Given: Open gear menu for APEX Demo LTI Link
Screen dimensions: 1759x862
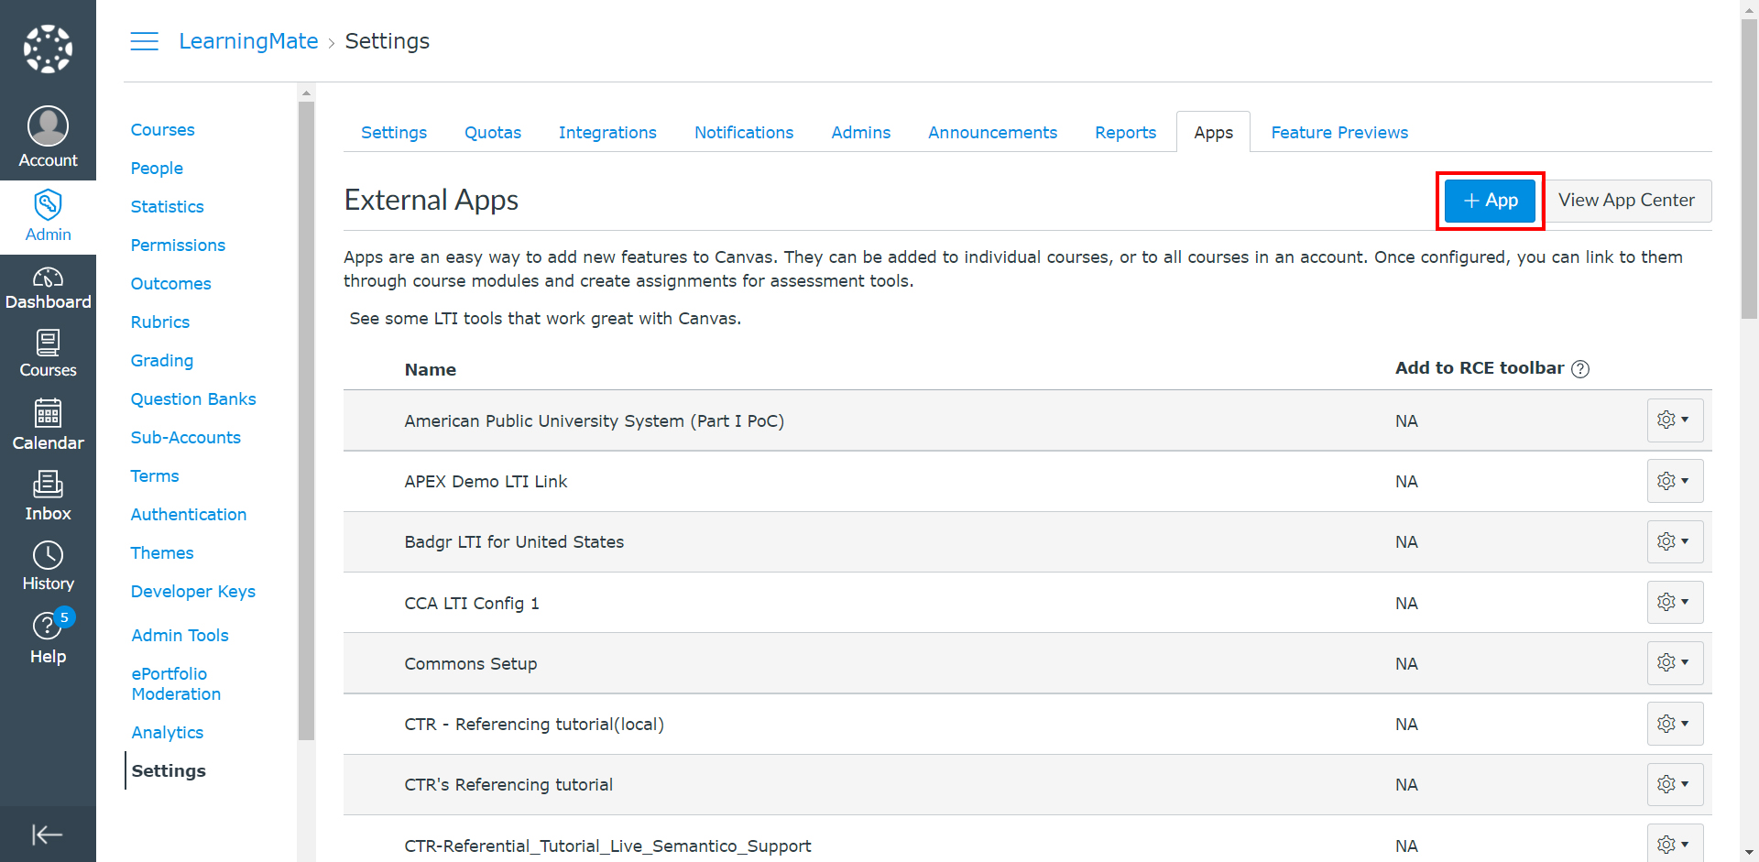Looking at the screenshot, I should [1675, 481].
